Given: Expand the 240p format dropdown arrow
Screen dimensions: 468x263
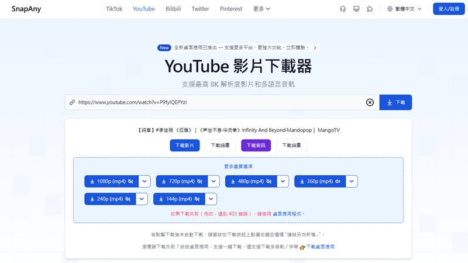Looking at the screenshot, I should tap(142, 199).
